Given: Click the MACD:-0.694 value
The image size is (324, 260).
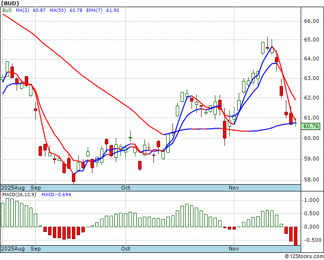Looking at the screenshot, I should (x=56, y=195).
